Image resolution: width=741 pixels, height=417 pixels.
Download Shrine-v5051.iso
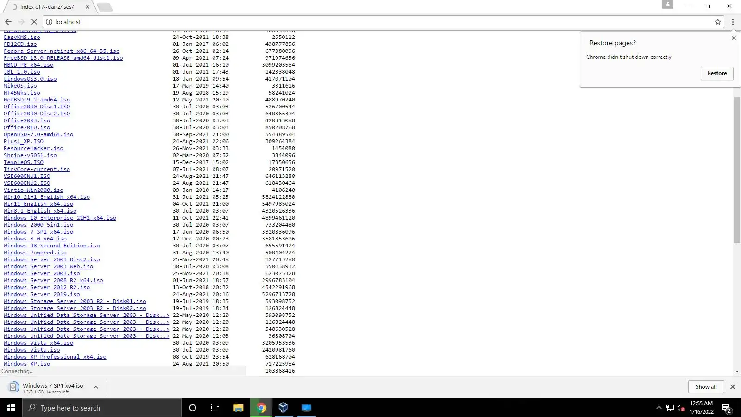pos(30,155)
